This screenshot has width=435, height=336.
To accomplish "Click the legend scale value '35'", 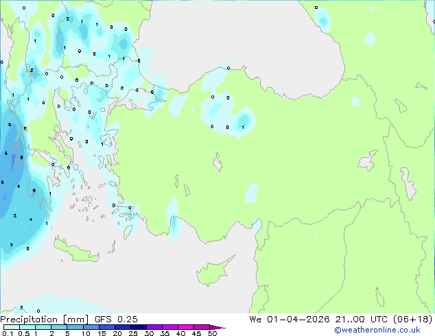I will point(165,333).
